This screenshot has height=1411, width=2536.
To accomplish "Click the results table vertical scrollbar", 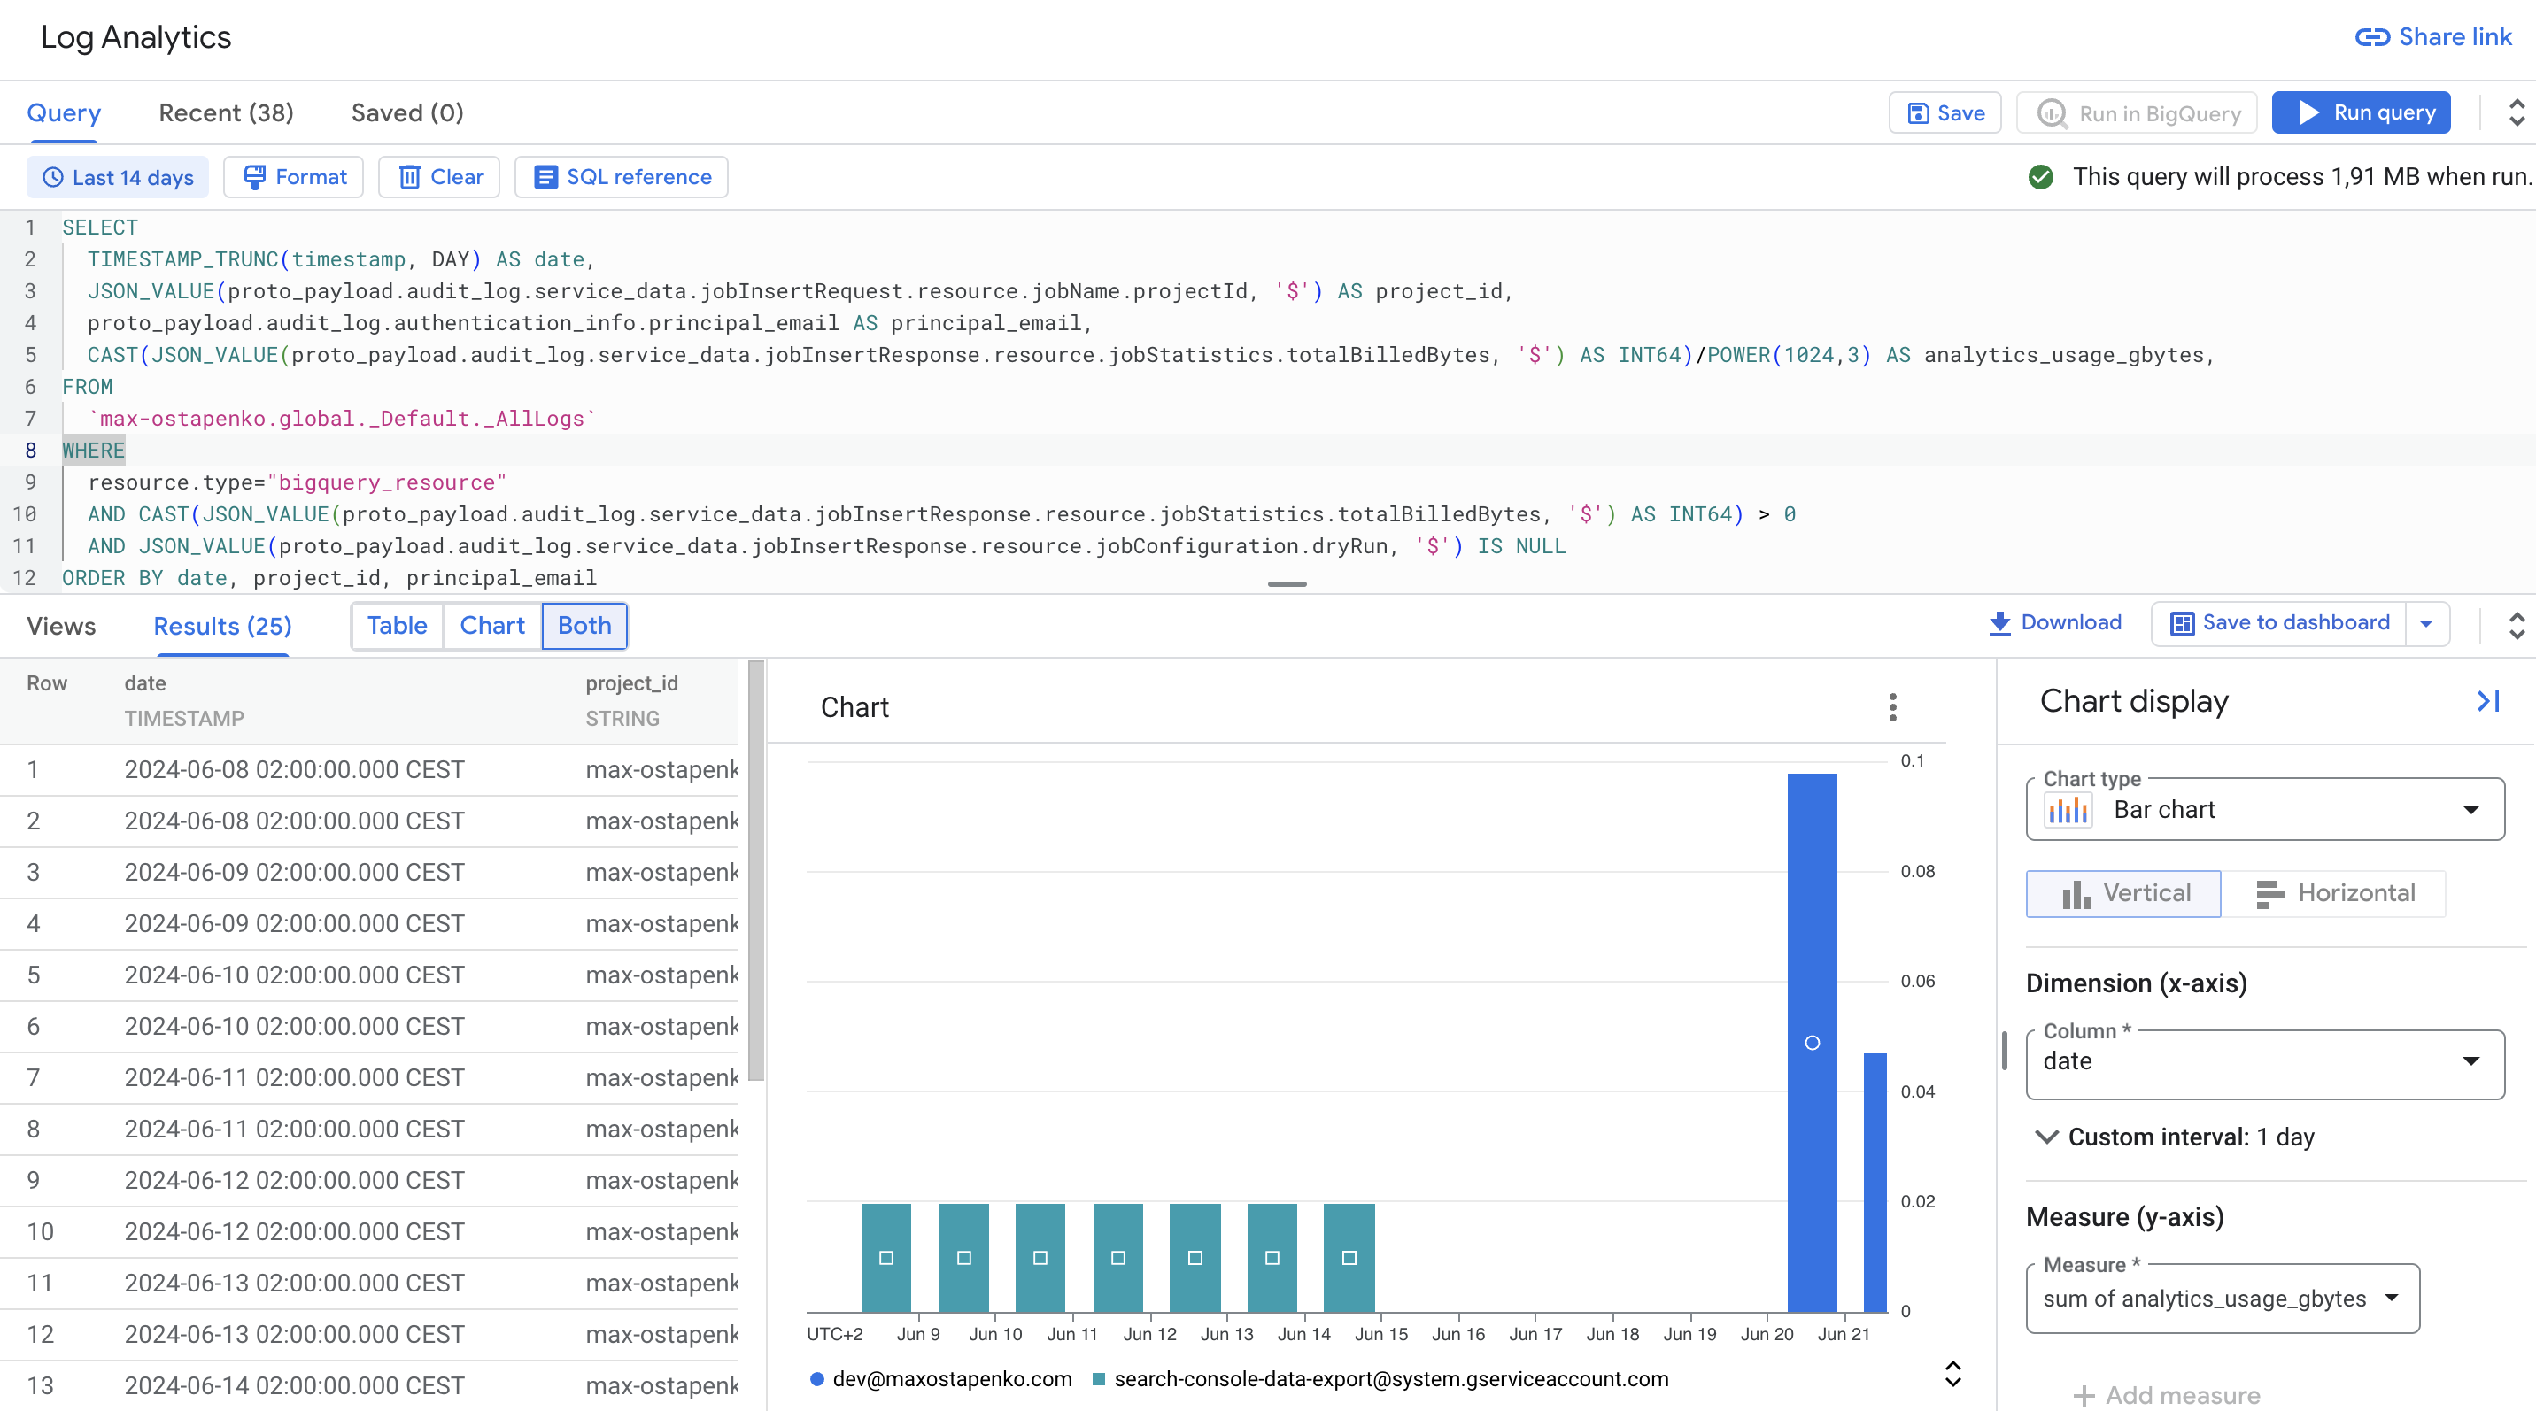I will click(x=756, y=870).
